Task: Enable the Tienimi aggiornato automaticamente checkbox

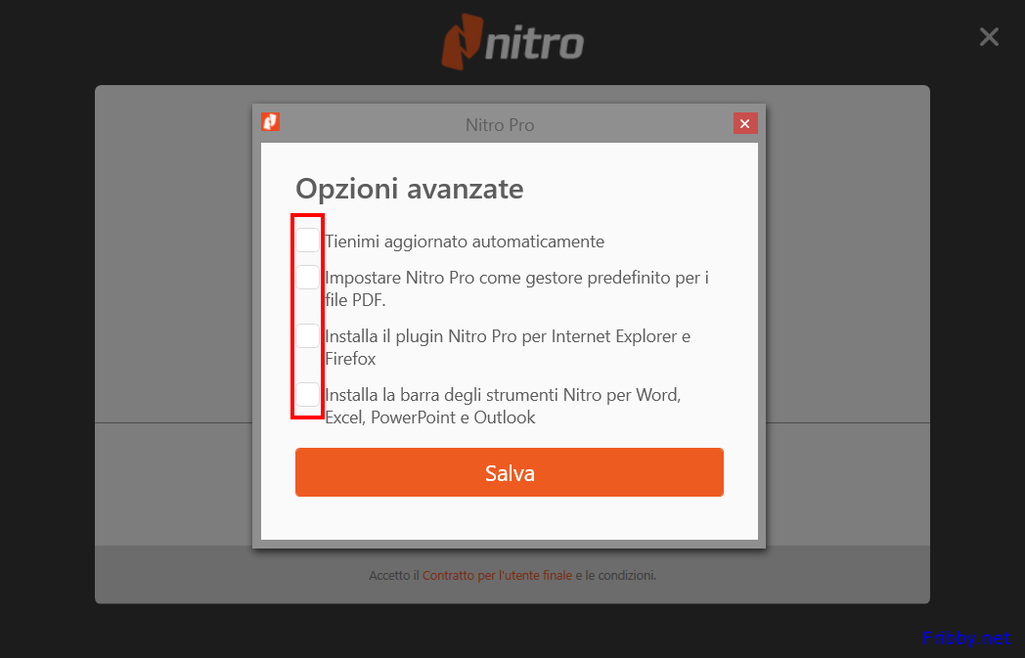Action: 307,240
